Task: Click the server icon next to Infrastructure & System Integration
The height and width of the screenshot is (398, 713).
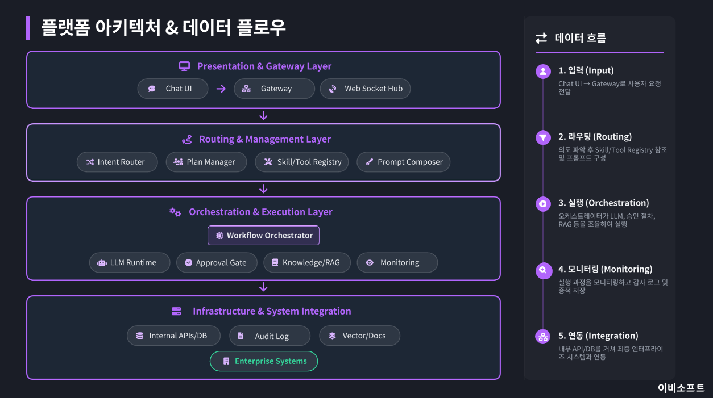Action: pyautogui.click(x=176, y=311)
